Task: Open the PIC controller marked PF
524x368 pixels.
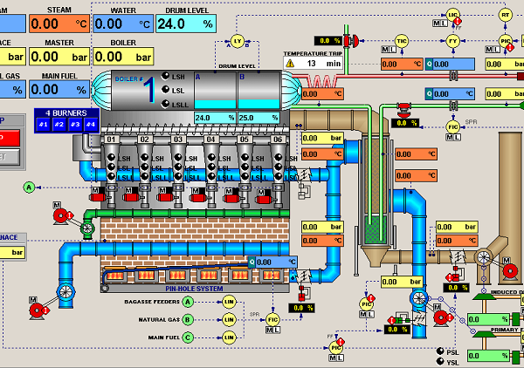Action: (x=336, y=348)
